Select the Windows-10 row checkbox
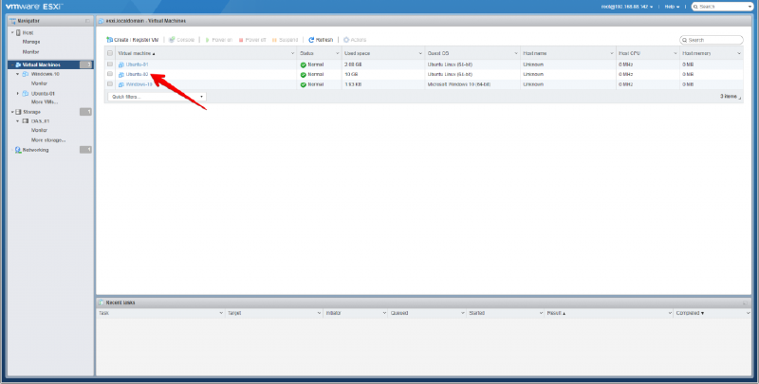Viewport: 759px width, 384px height. (110, 84)
